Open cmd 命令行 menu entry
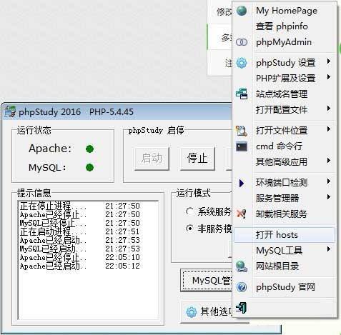 (x=285, y=146)
